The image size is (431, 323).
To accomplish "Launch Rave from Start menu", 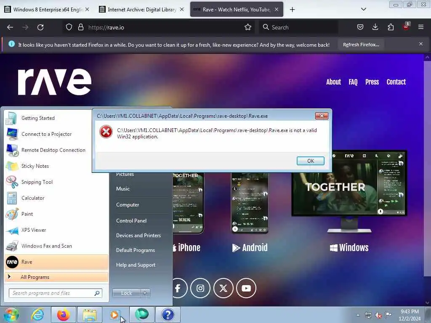I will click(56, 262).
